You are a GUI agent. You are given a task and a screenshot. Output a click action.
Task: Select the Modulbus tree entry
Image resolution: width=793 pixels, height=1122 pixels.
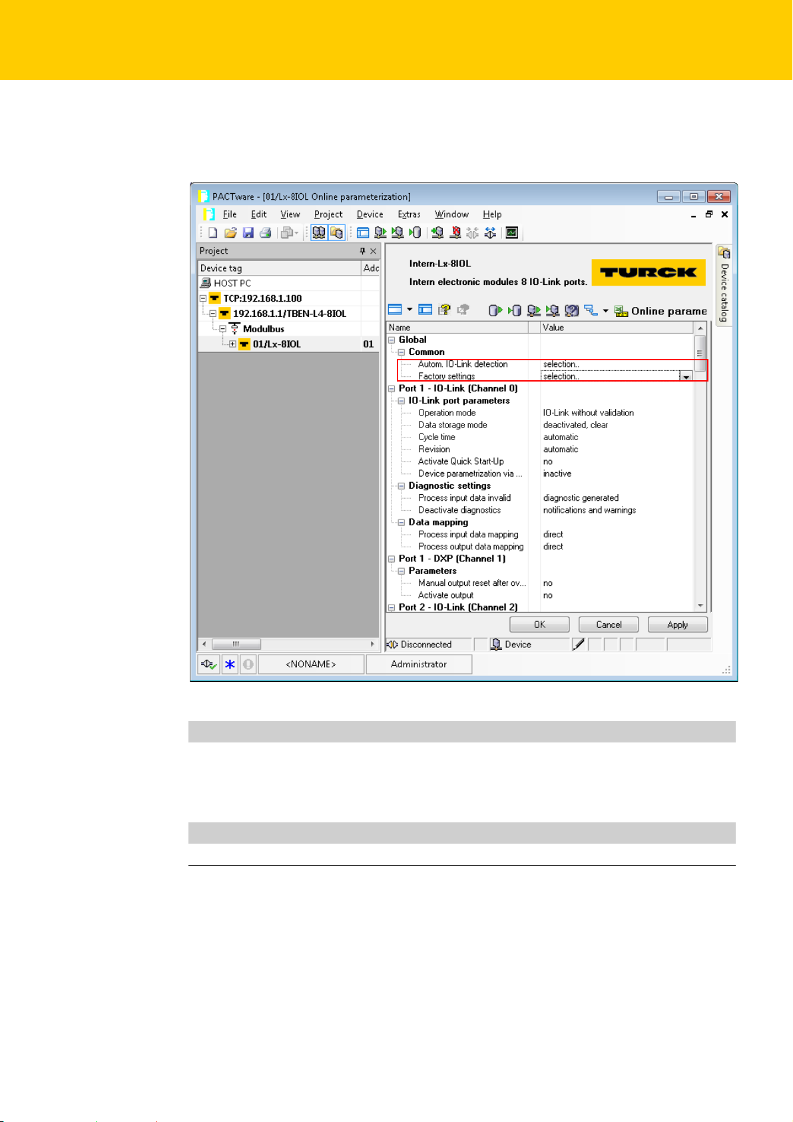(x=263, y=329)
